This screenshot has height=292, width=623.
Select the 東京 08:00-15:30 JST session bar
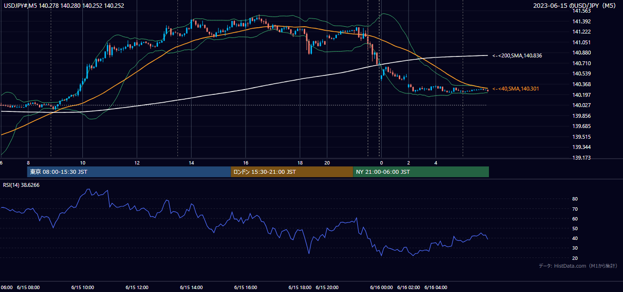pos(129,172)
